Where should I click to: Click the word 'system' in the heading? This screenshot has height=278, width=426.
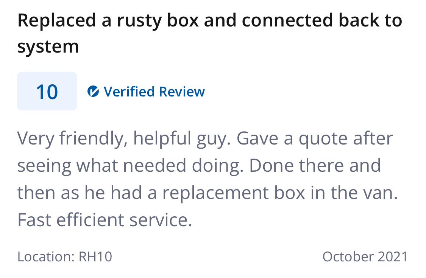pyautogui.click(x=48, y=47)
